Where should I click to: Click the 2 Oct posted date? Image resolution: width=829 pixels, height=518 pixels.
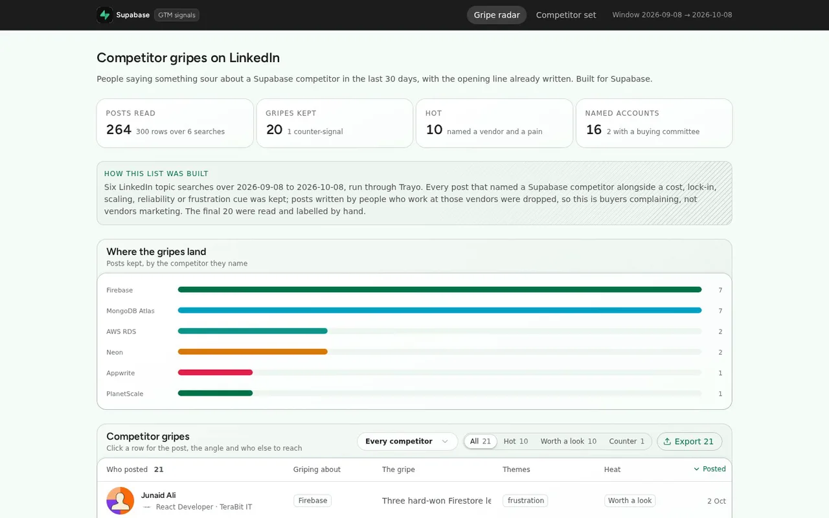point(716,501)
